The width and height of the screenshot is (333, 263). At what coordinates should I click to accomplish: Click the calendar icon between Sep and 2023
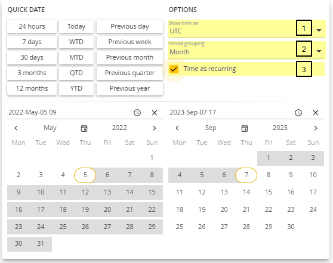(x=245, y=128)
